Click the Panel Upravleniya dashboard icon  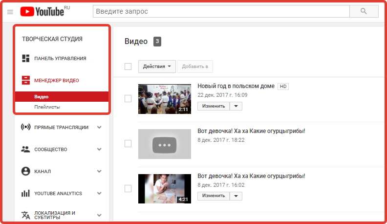pos(26,58)
